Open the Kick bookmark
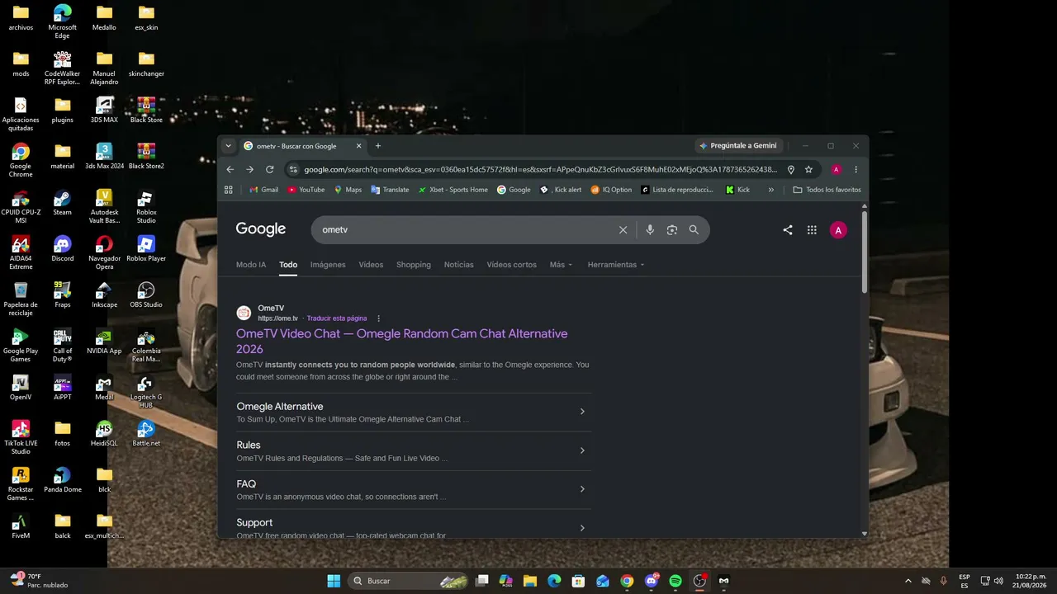Screen dimensions: 1057x594 (x=737, y=190)
